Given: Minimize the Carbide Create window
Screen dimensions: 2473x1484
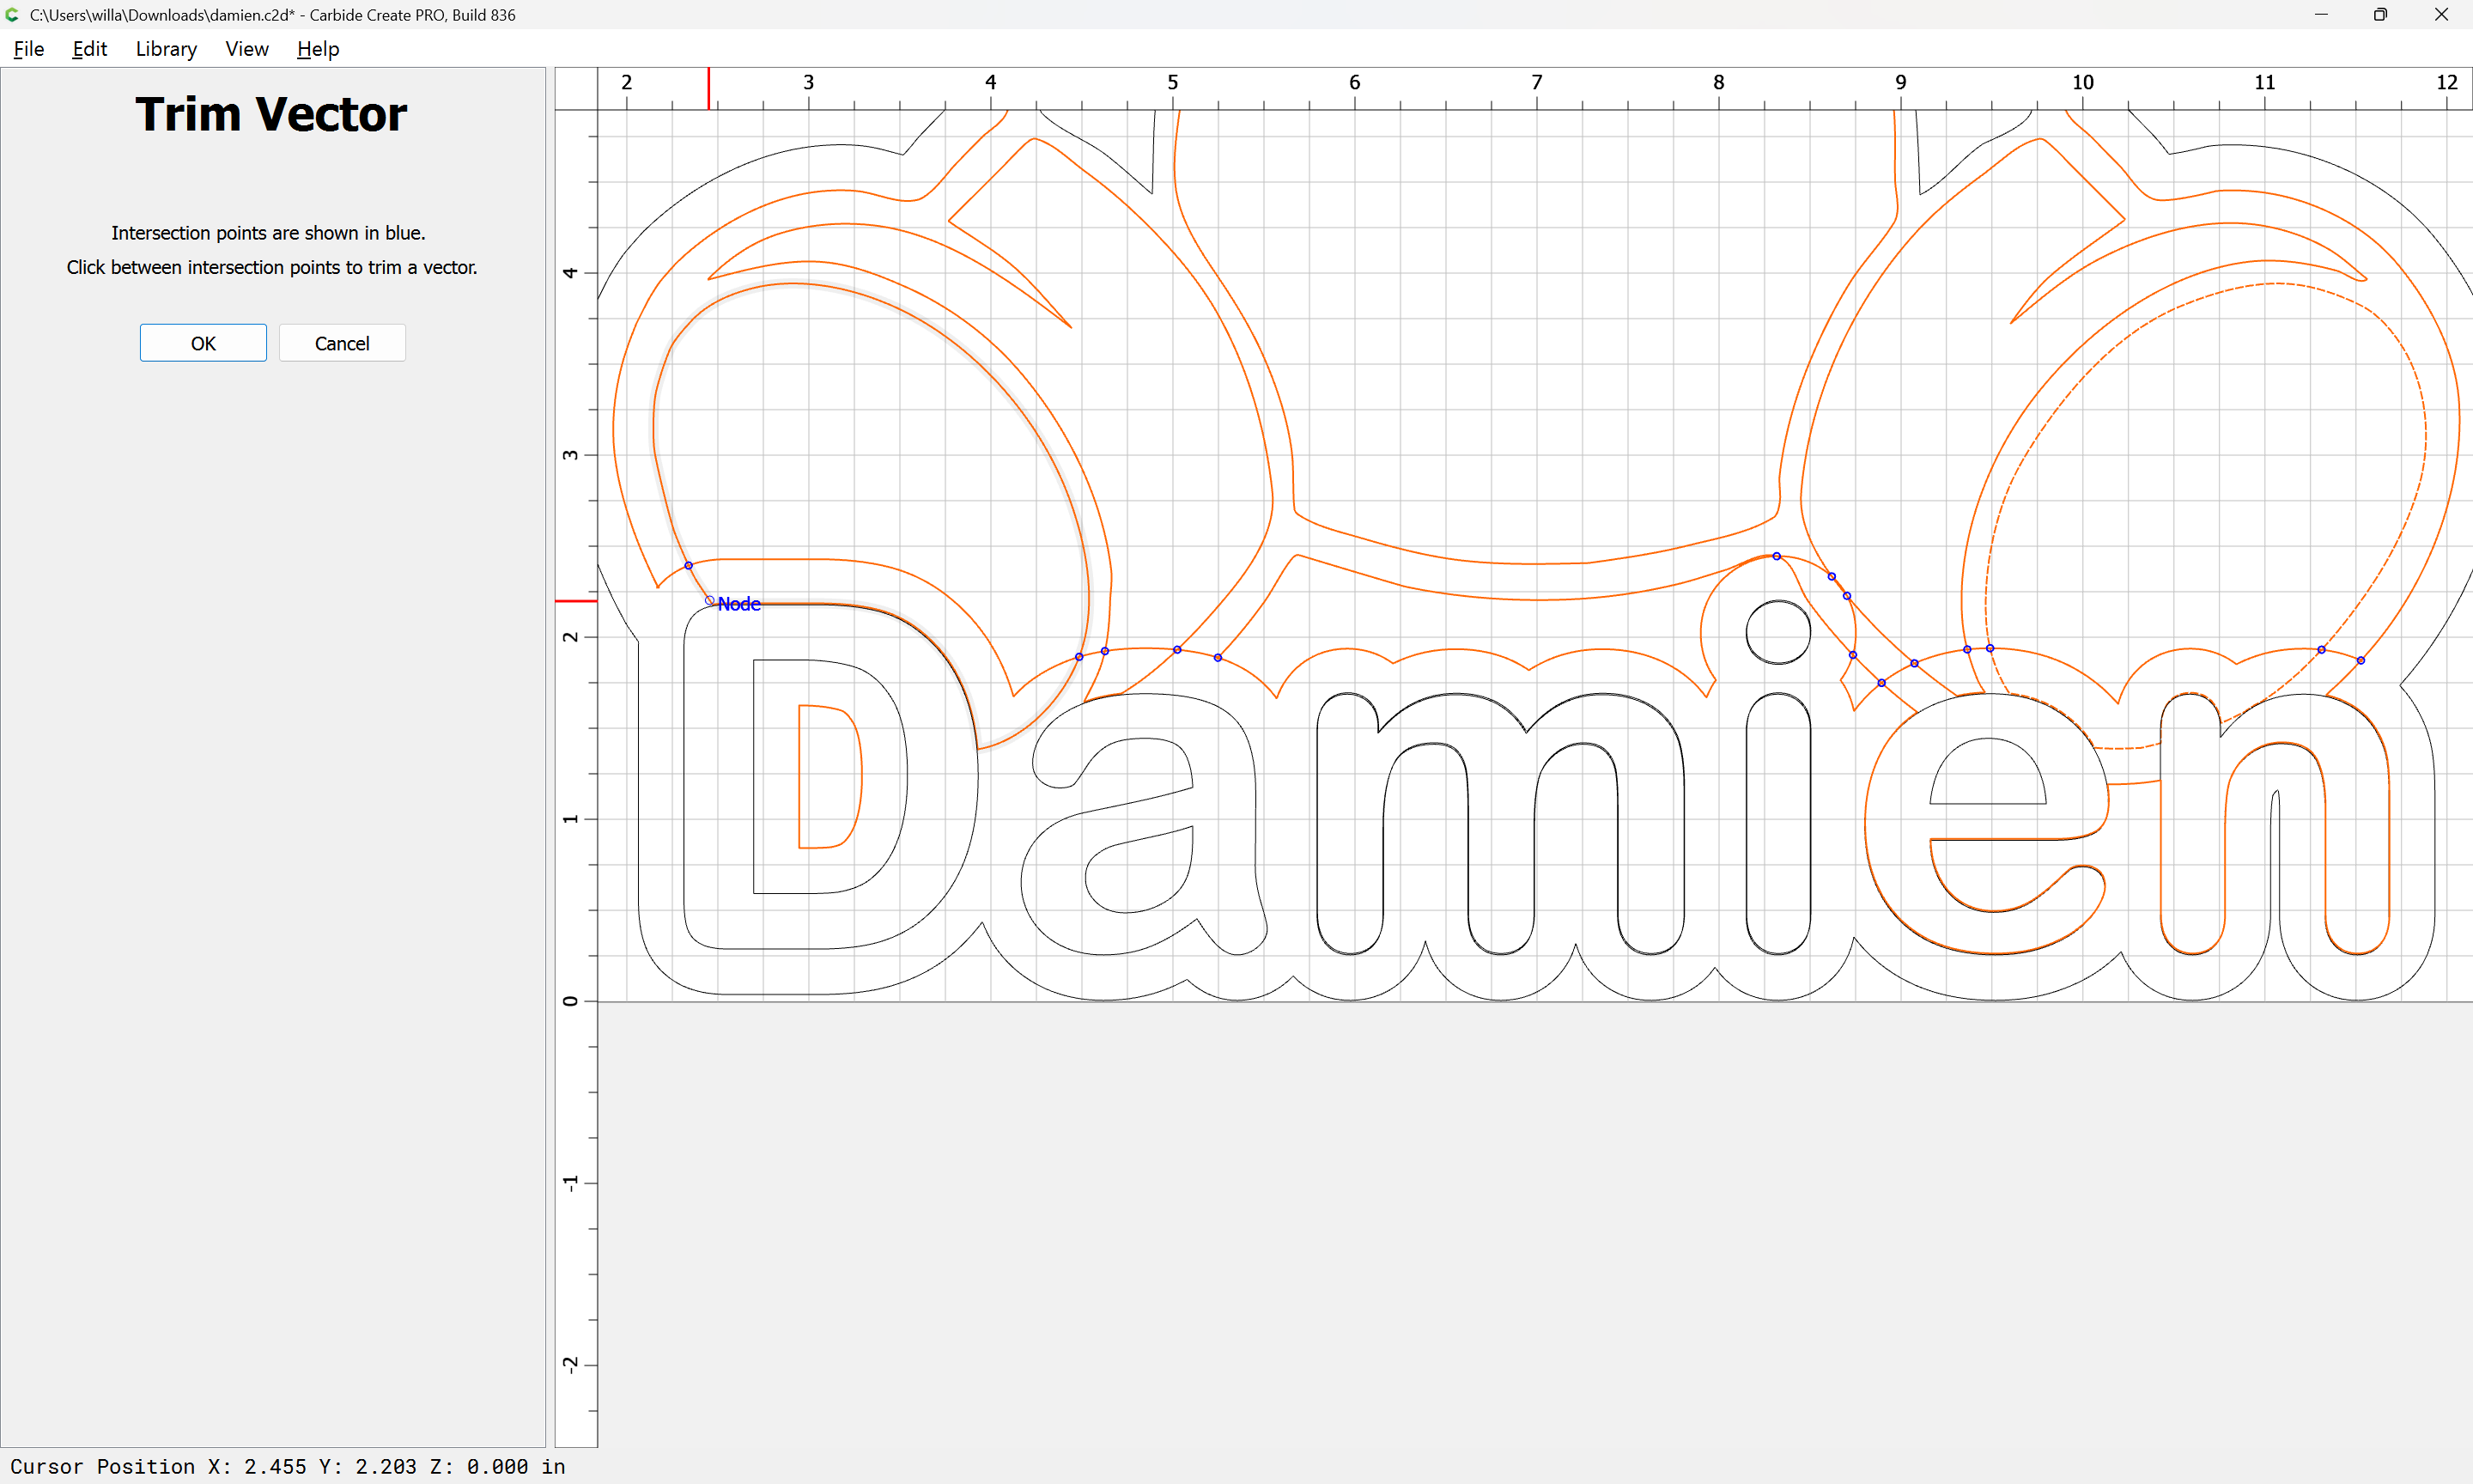Looking at the screenshot, I should [2320, 15].
